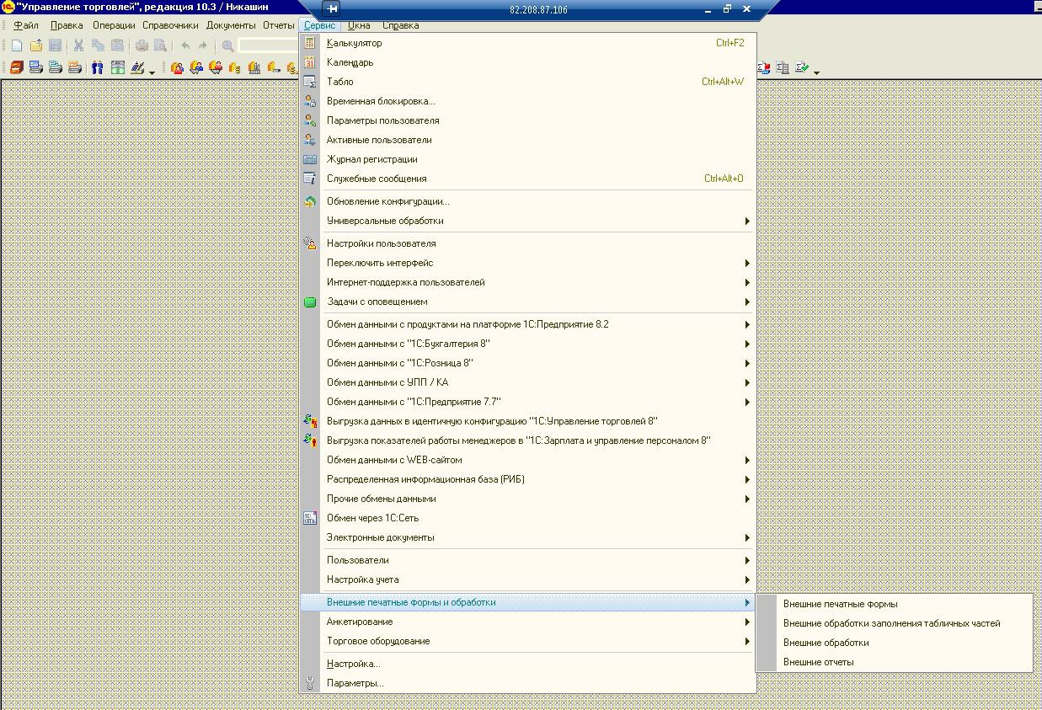Click the magnifier Search icon in toolbar
Viewport: 1042px width, 710px height.
(x=227, y=45)
